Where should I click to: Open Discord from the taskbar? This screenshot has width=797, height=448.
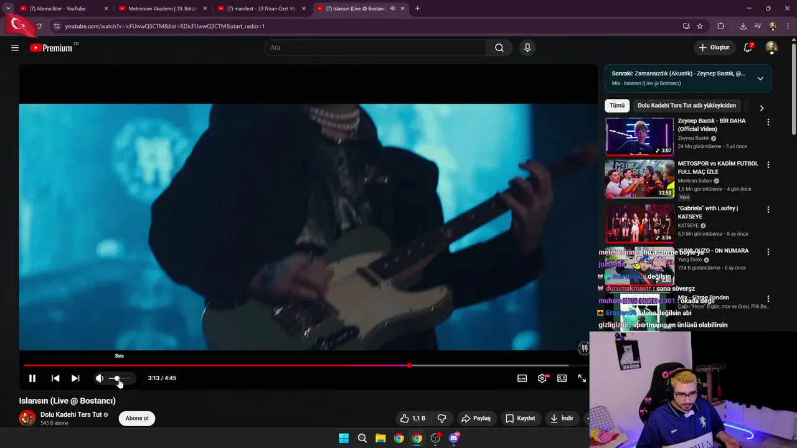tap(454, 438)
